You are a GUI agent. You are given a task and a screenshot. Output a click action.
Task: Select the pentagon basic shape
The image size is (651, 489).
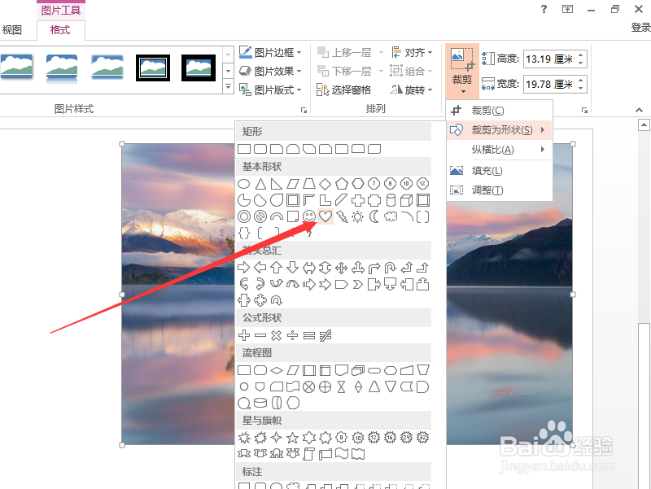(341, 184)
